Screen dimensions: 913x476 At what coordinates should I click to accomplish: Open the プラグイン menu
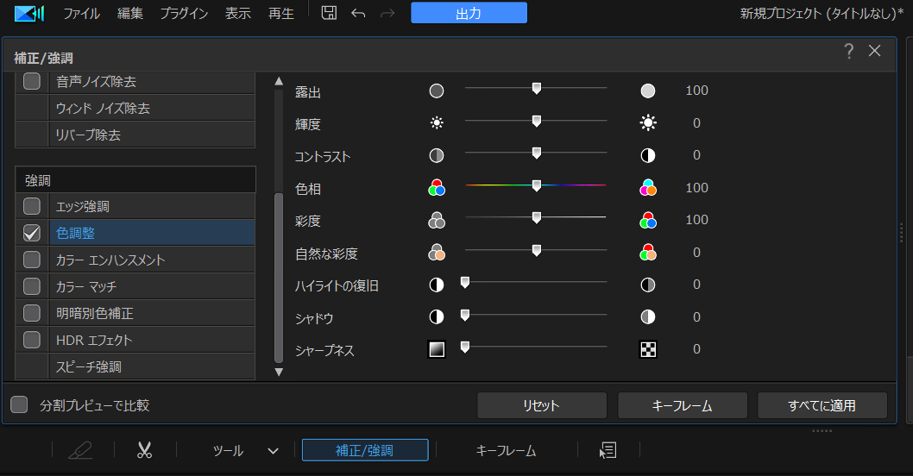[184, 14]
